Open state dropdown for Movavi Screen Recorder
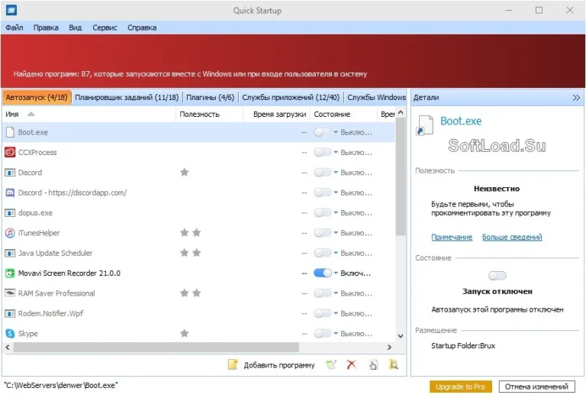Viewport: 586px width, 398px height. pos(336,273)
